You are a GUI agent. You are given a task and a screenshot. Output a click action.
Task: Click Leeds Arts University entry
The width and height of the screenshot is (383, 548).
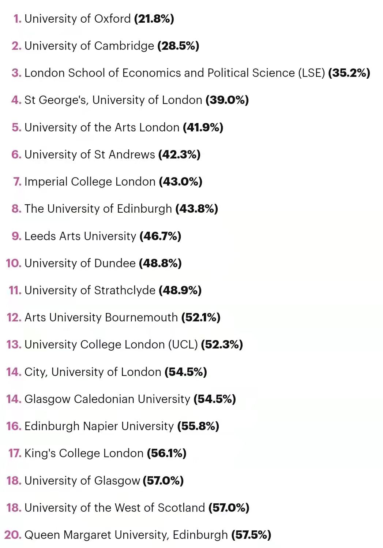click(97, 236)
